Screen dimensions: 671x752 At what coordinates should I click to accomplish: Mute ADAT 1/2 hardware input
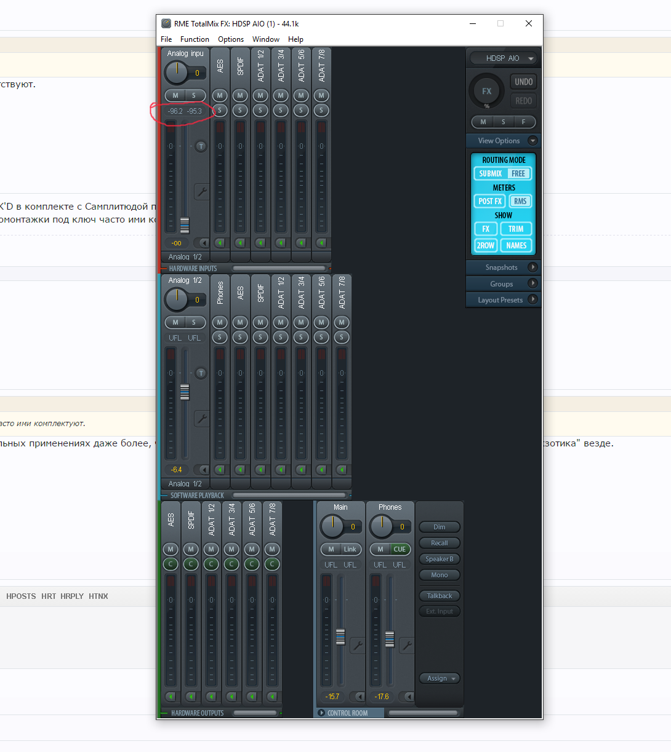pos(260,95)
